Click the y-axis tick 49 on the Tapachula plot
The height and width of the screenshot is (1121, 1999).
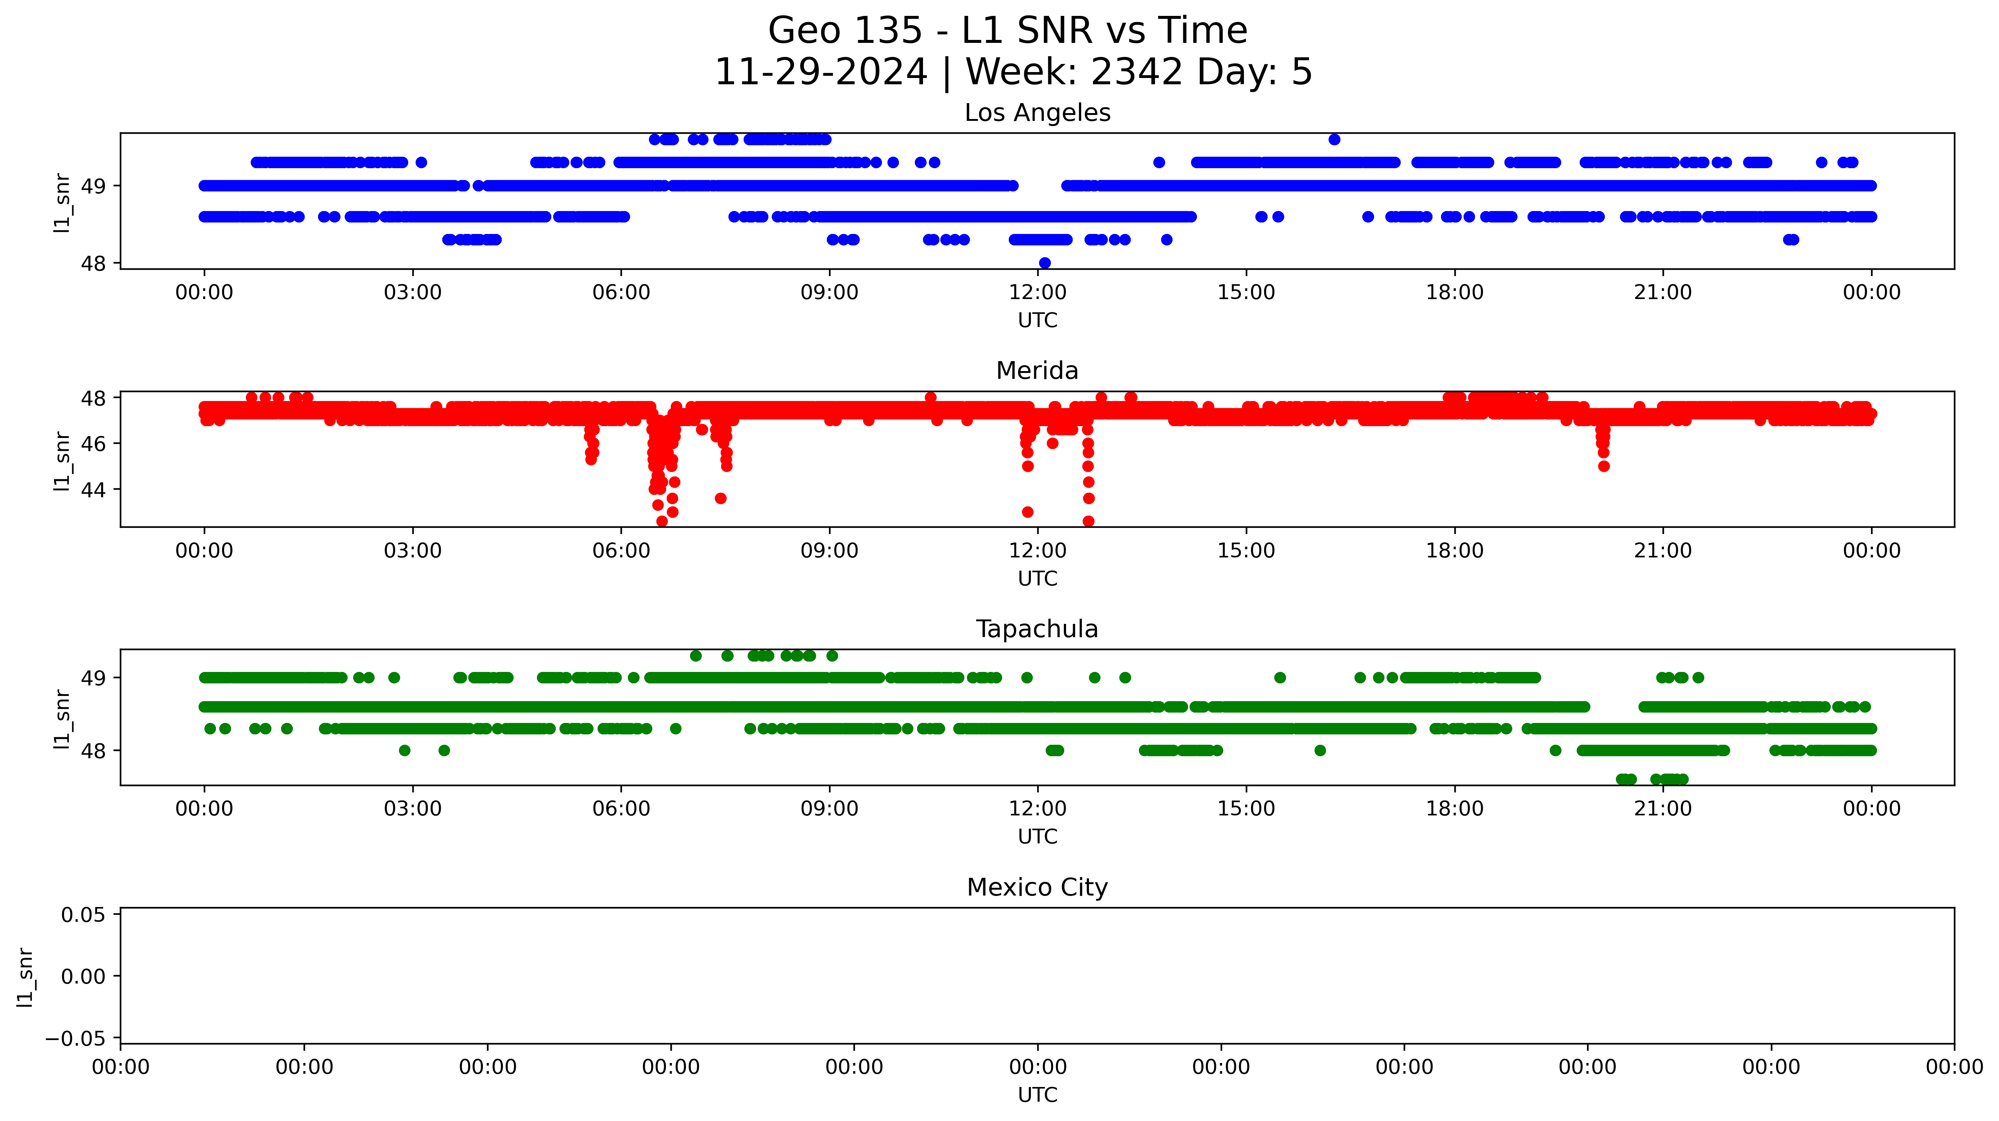[93, 678]
